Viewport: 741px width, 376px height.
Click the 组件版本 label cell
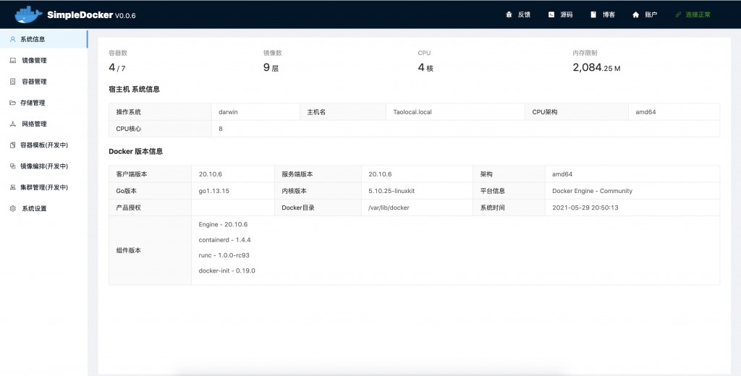click(x=151, y=250)
